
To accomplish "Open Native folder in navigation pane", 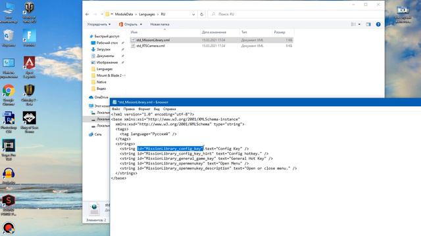I will [x=101, y=82].
